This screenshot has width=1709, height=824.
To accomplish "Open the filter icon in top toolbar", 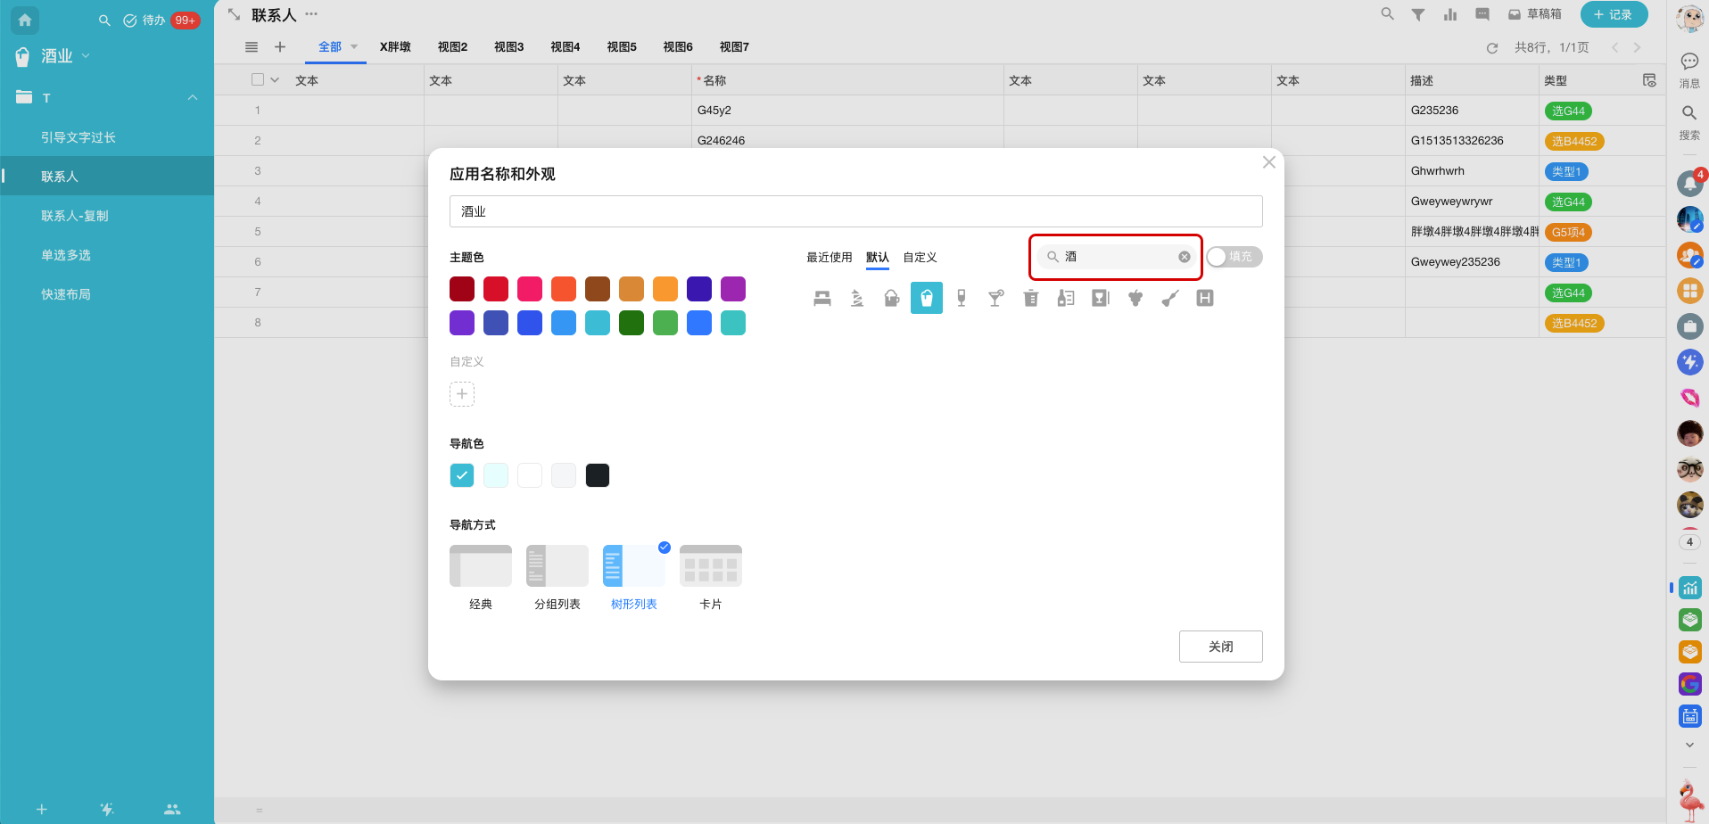I will click(x=1417, y=14).
